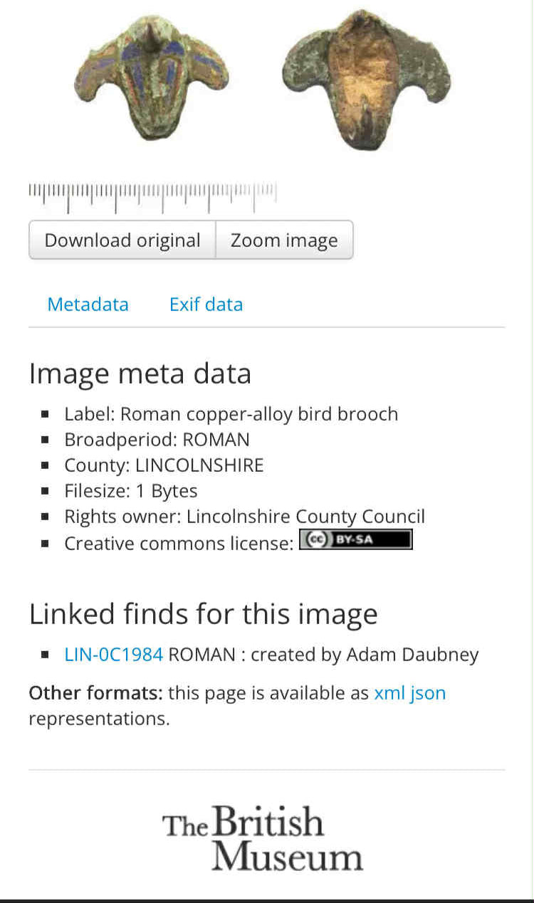Click the scale ruler below the brooch

(x=152, y=198)
